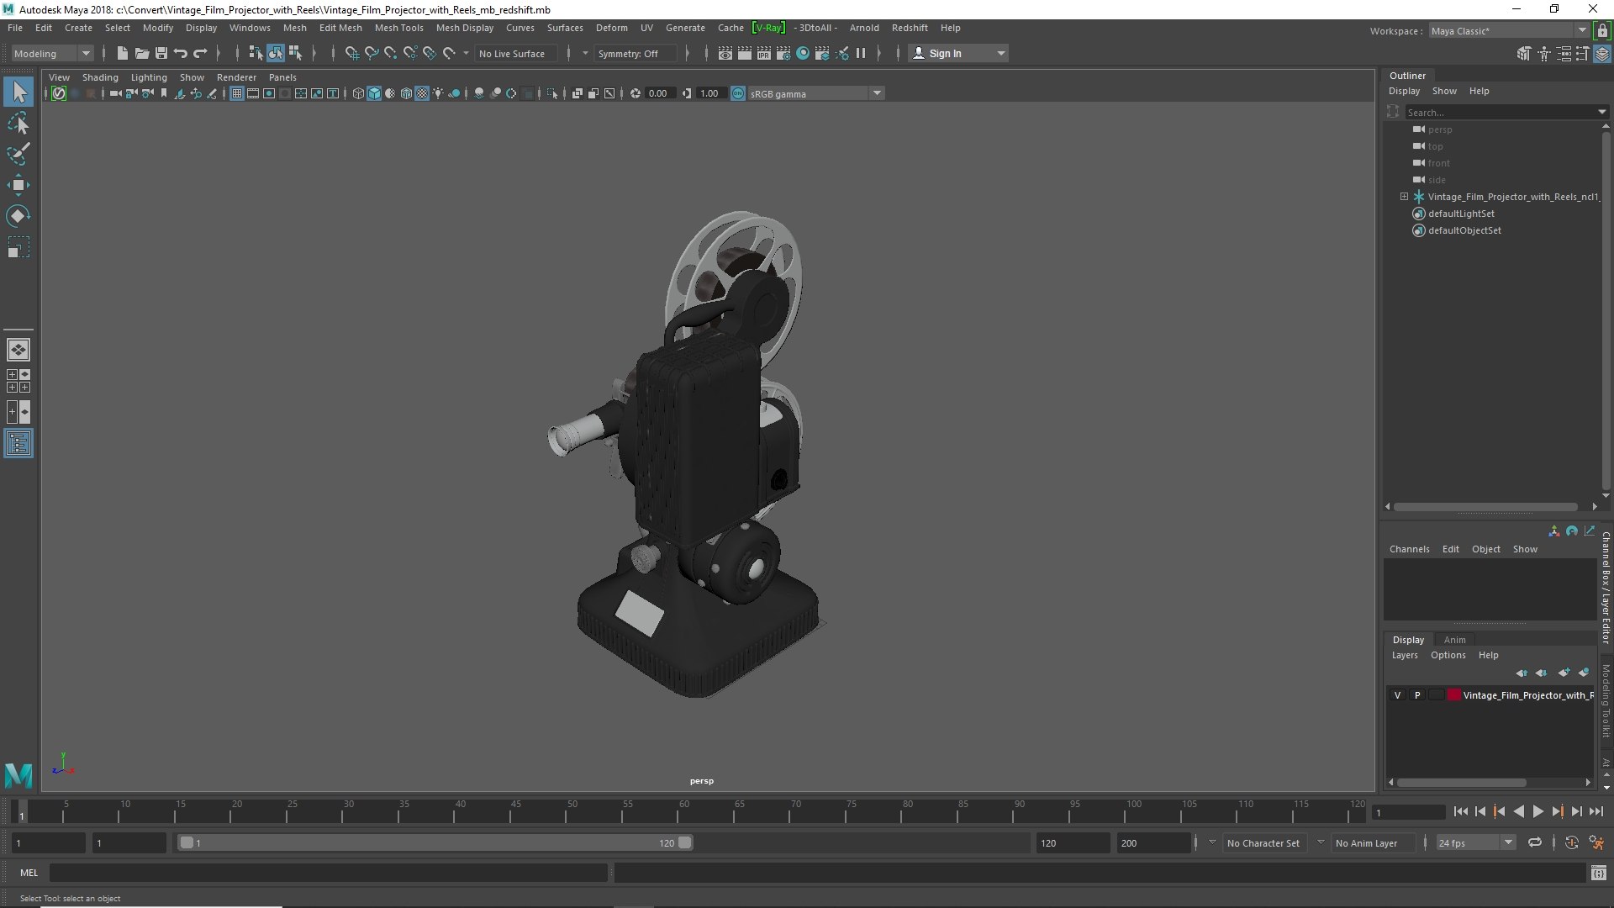Viewport: 1614px width, 908px height.
Task: Go to start of playback range
Action: pyautogui.click(x=1460, y=811)
